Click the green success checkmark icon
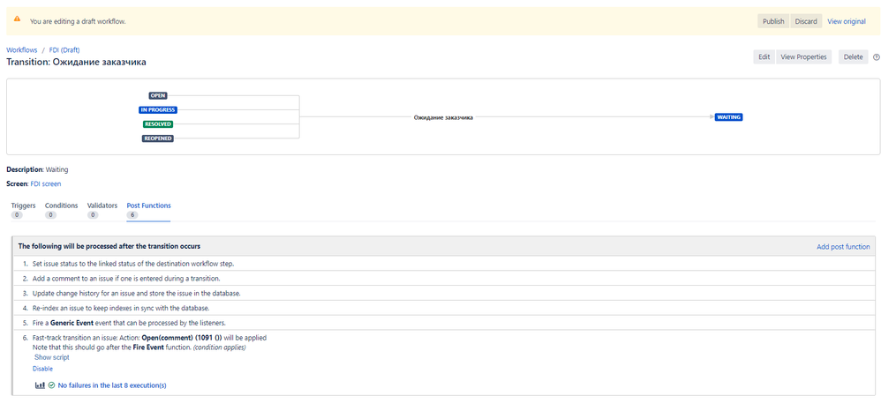The height and width of the screenshot is (411, 881). [x=52, y=385]
